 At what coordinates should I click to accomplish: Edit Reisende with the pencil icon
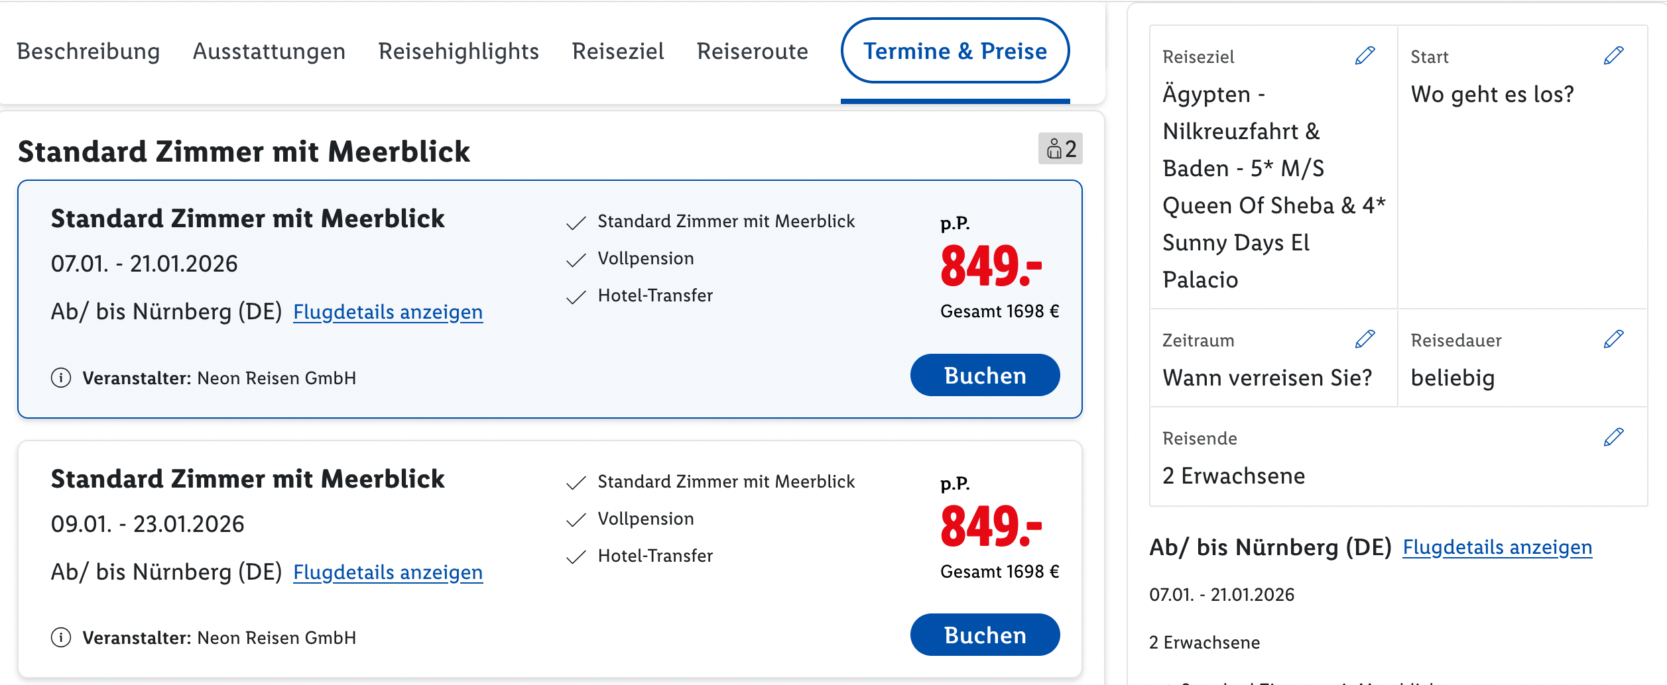click(x=1613, y=437)
